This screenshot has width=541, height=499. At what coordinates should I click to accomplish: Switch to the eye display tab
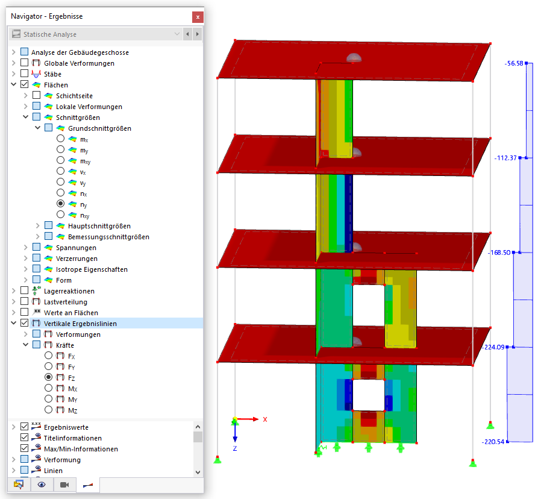point(42,485)
